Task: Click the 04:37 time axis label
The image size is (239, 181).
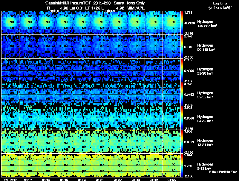Action: [118, 180]
